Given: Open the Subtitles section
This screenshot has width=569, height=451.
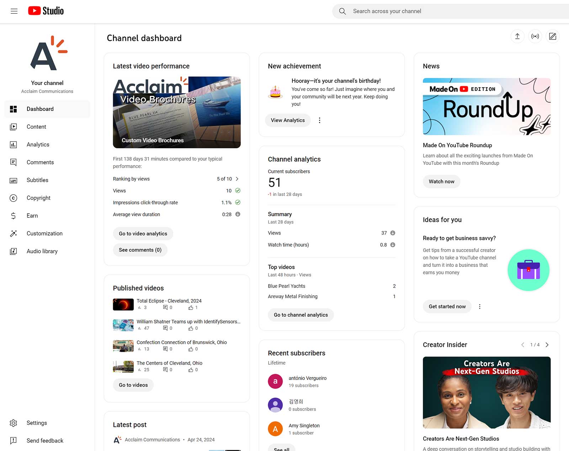Looking at the screenshot, I should coord(47,180).
